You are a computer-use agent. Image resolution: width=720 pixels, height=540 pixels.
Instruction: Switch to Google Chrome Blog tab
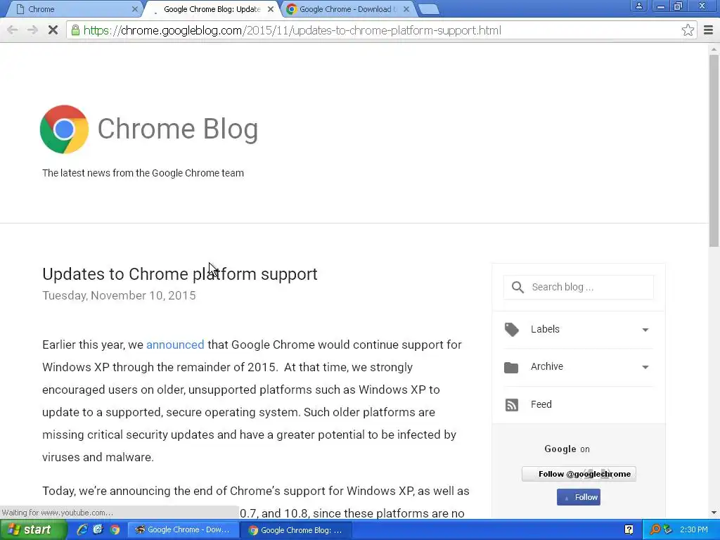[x=211, y=9]
